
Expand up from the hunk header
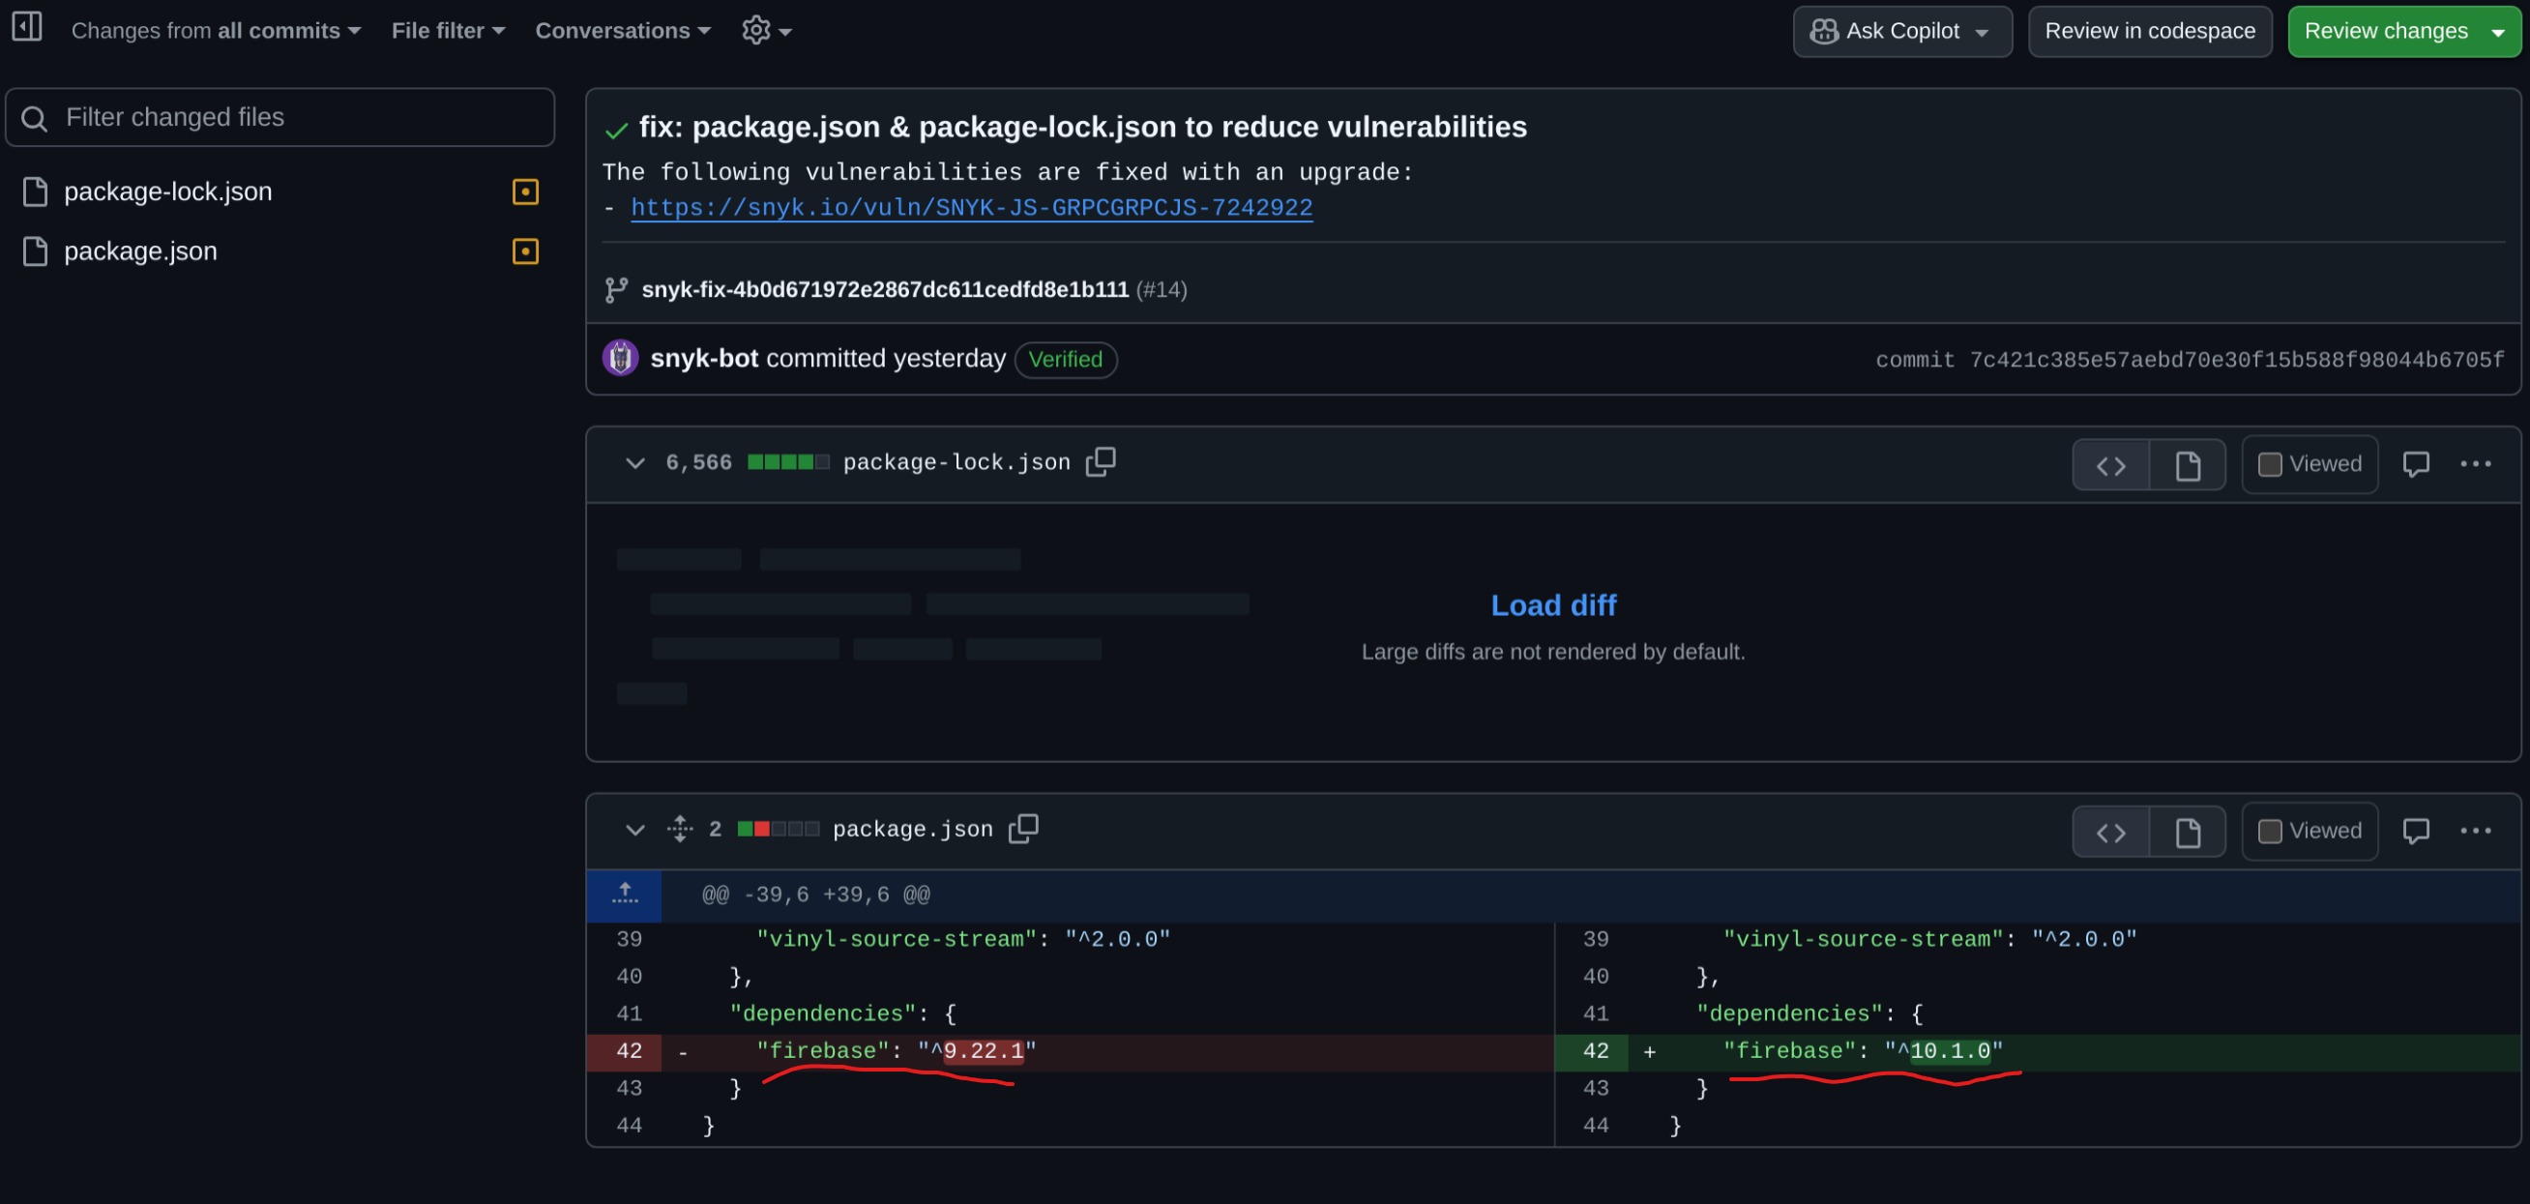625,896
